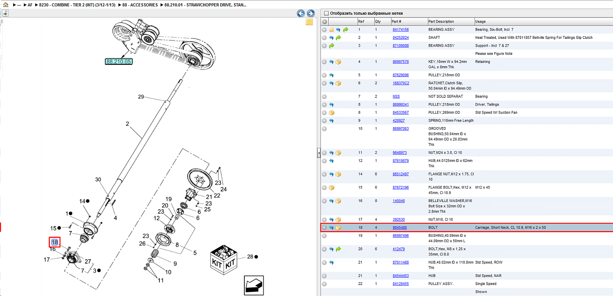Viewport: 613px width, 296px height.
Task: Click package icon for part 86512497
Action: click(x=338, y=174)
